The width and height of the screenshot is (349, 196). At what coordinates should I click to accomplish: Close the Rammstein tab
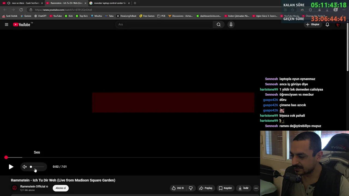(x=86, y=3)
